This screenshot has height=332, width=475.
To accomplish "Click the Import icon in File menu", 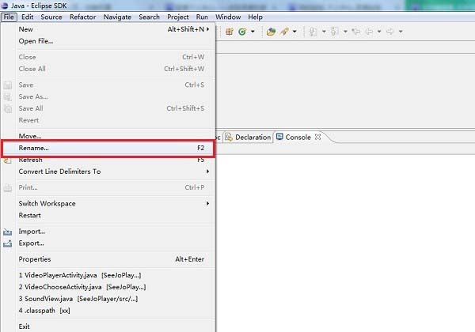I will 8,232.
